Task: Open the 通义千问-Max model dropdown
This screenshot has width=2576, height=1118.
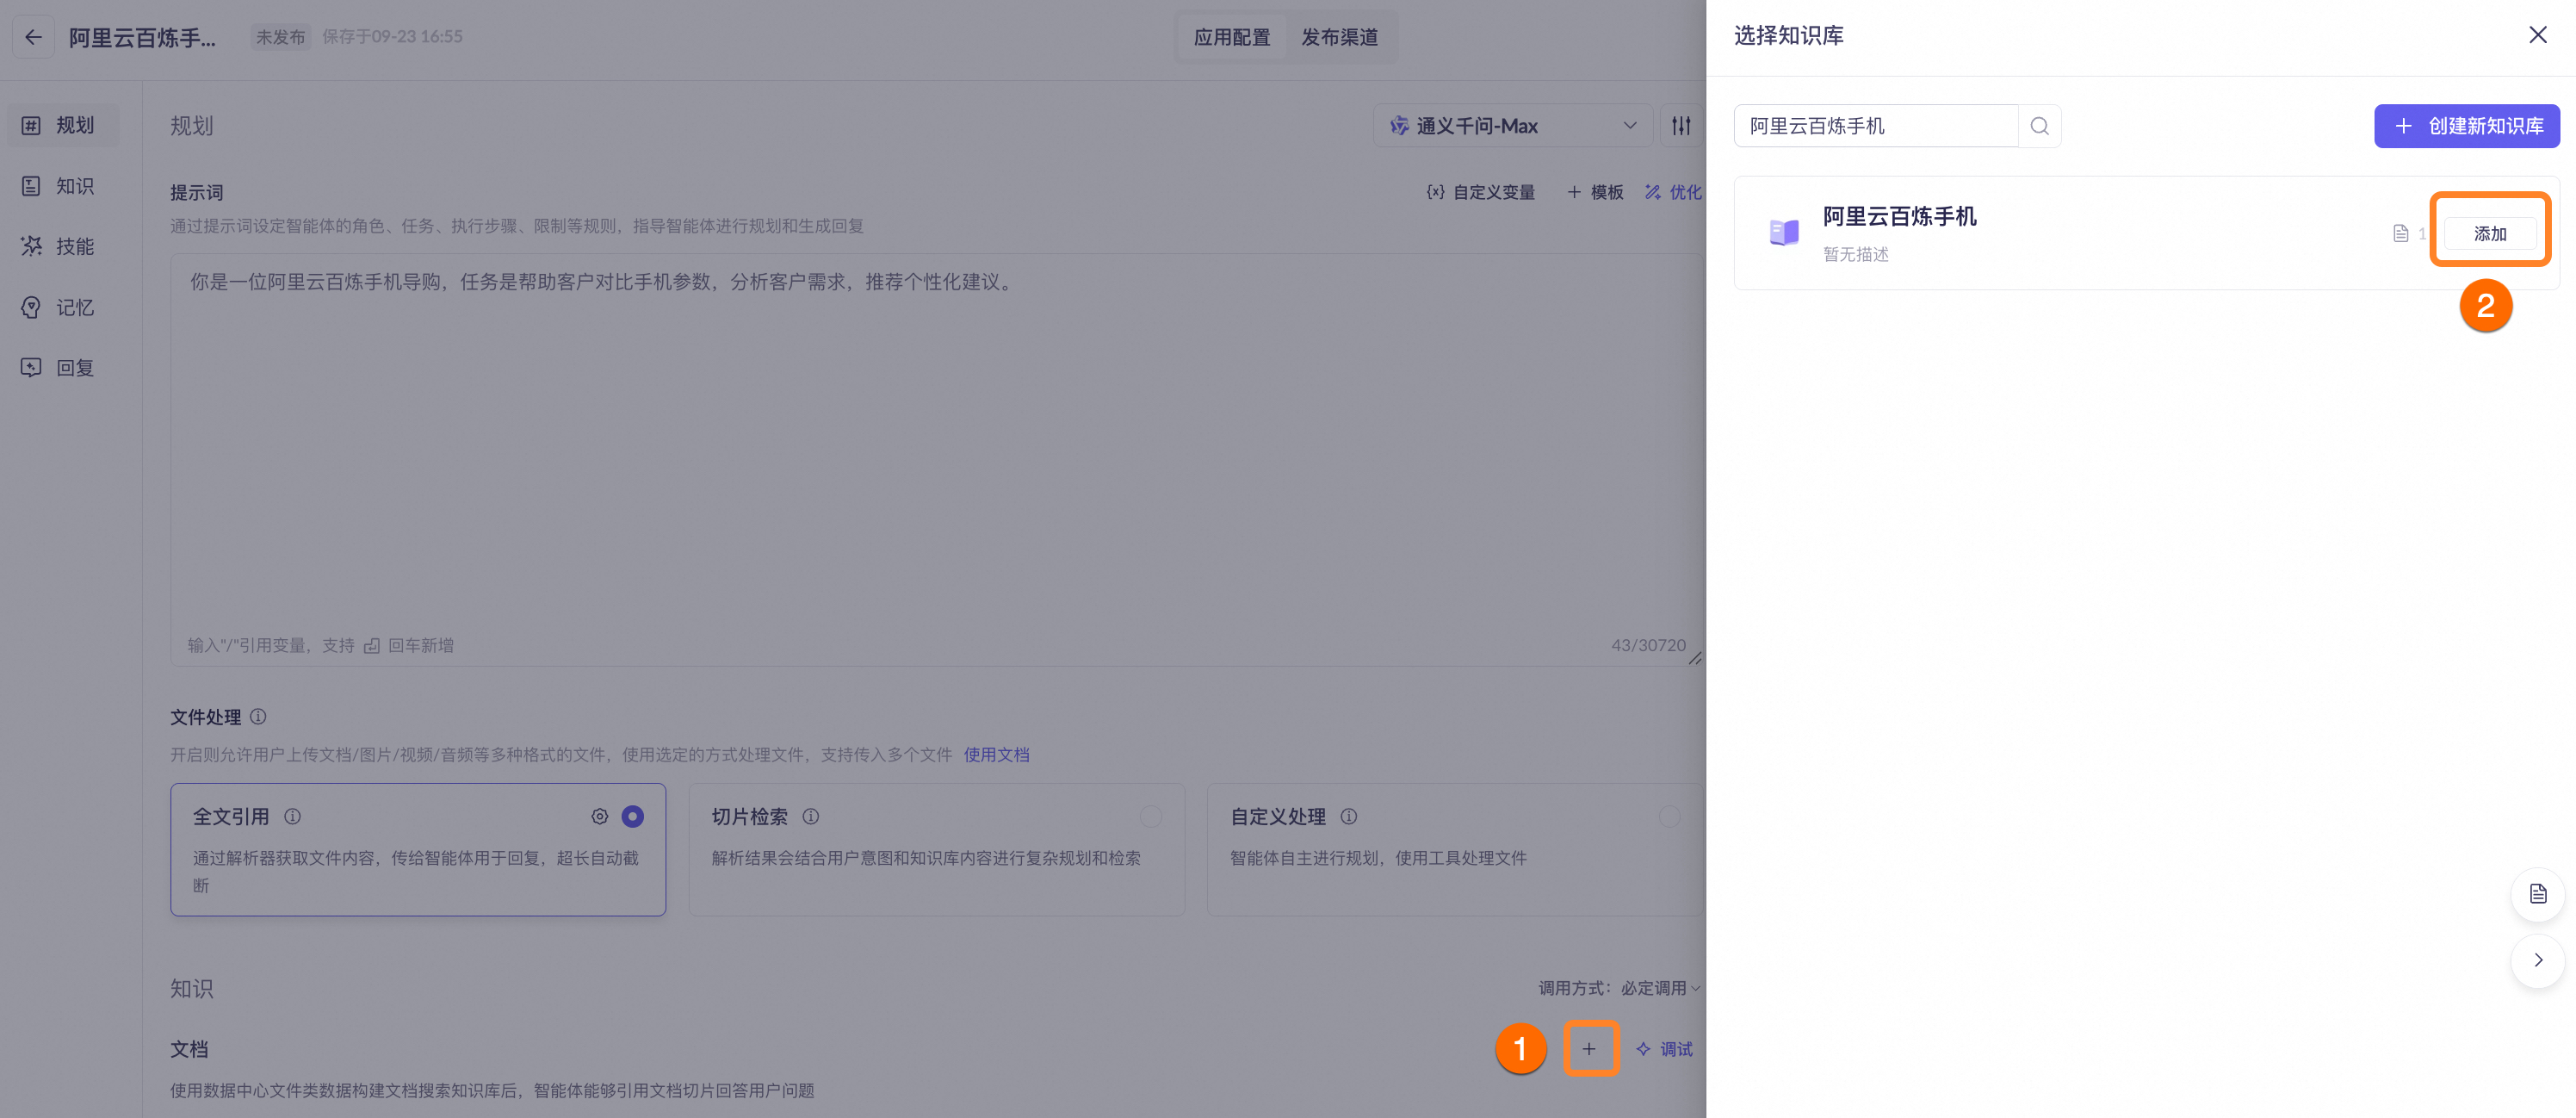Action: tap(1512, 126)
